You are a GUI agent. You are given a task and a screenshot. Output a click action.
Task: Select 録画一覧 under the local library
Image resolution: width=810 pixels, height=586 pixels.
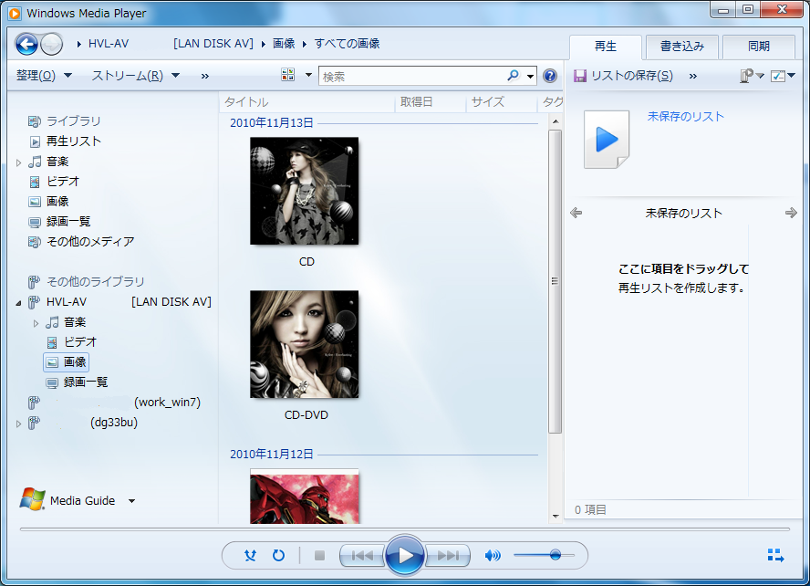point(68,222)
